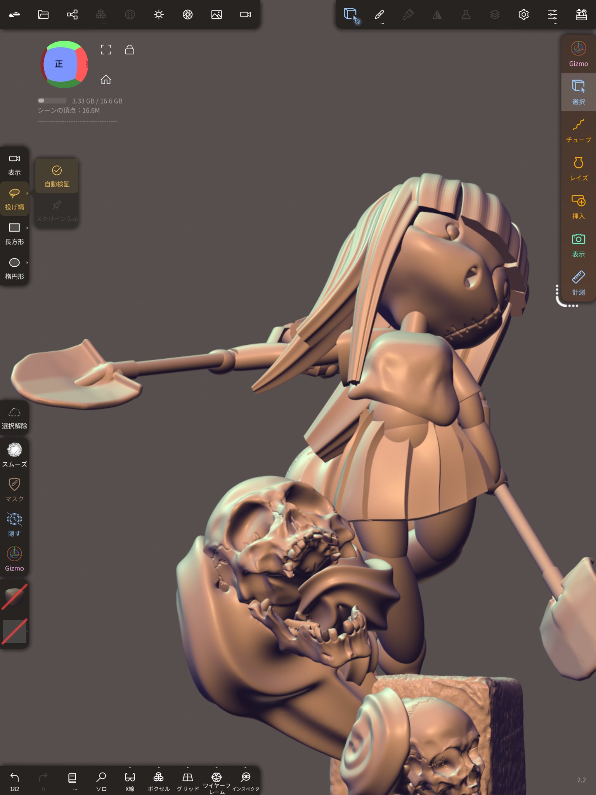Open the files folder menu
This screenshot has height=795, width=596.
pos(43,15)
